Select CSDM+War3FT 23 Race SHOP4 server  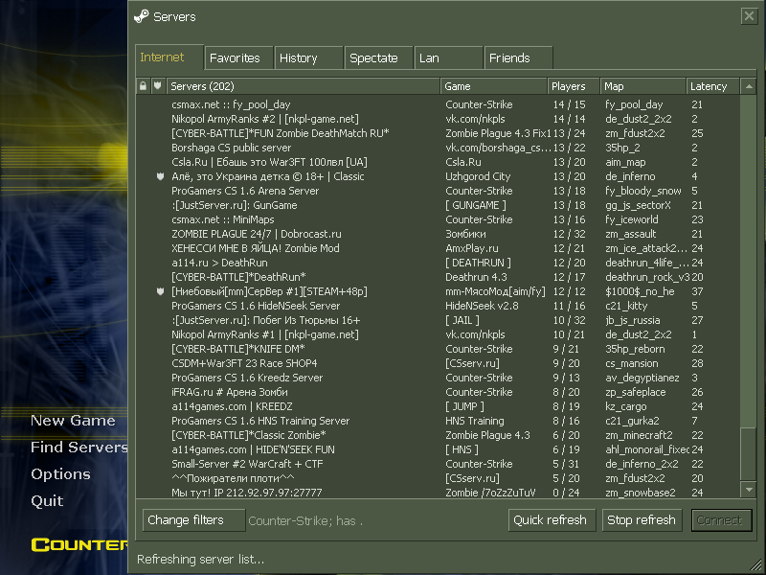(x=439, y=363)
